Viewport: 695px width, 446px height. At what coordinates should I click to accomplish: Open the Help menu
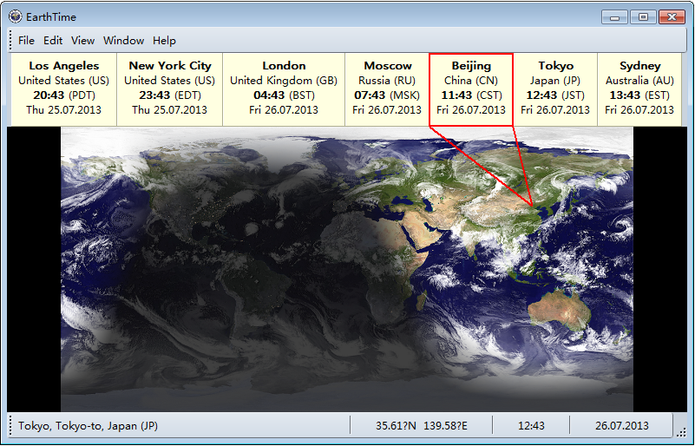click(164, 40)
